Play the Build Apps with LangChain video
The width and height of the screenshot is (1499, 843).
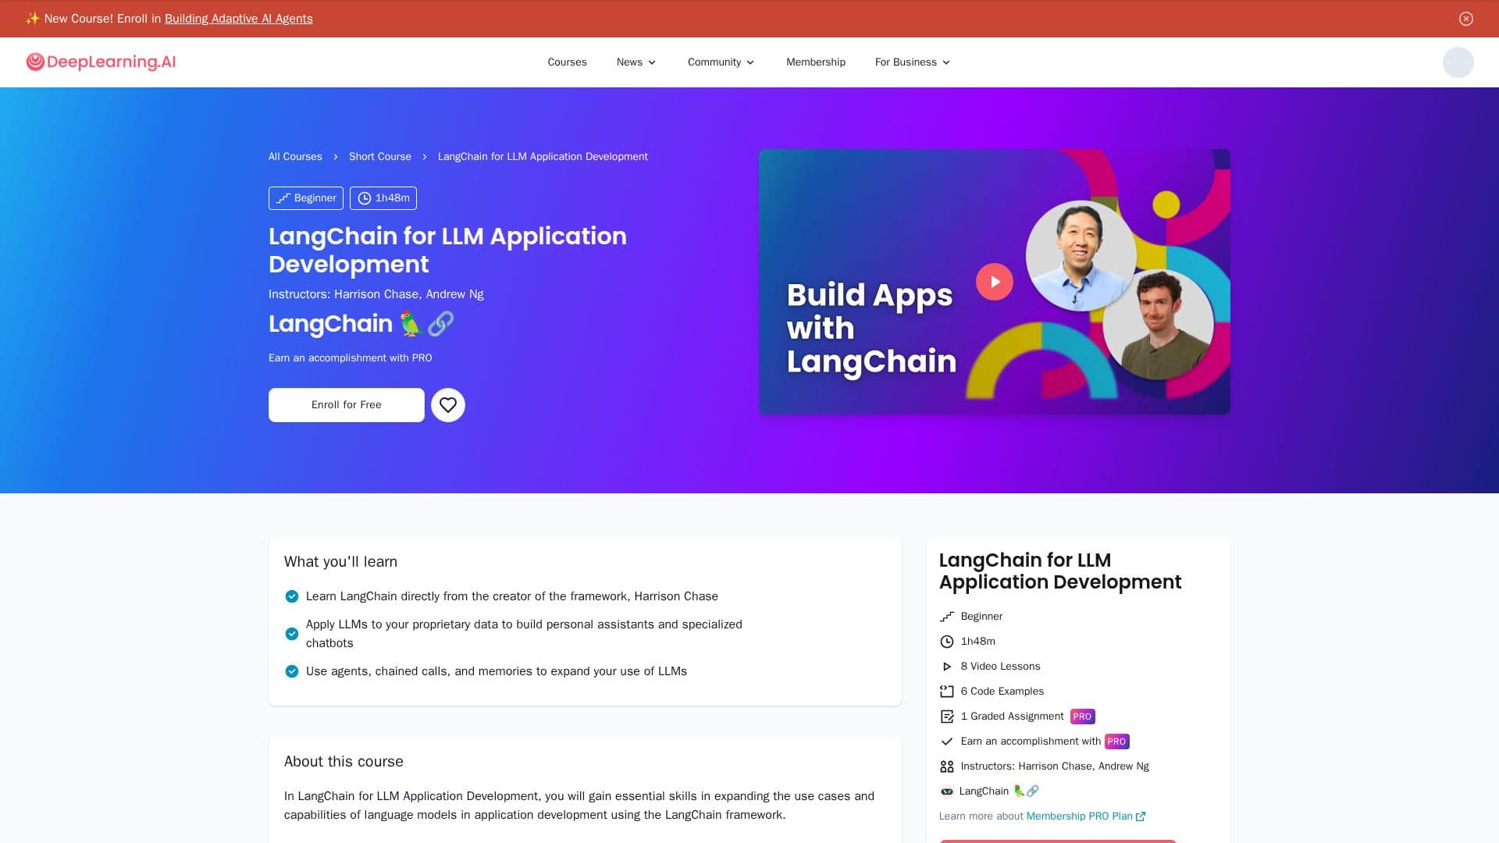coord(994,282)
